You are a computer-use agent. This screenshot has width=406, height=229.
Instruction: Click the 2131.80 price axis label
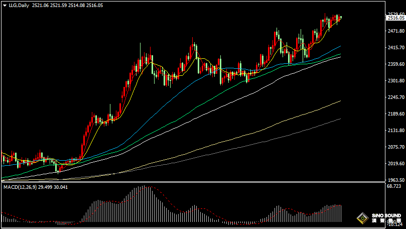(395, 131)
